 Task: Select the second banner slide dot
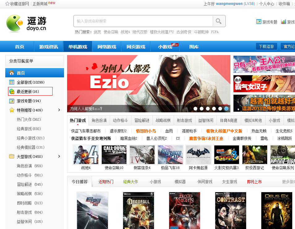tap(202, 109)
